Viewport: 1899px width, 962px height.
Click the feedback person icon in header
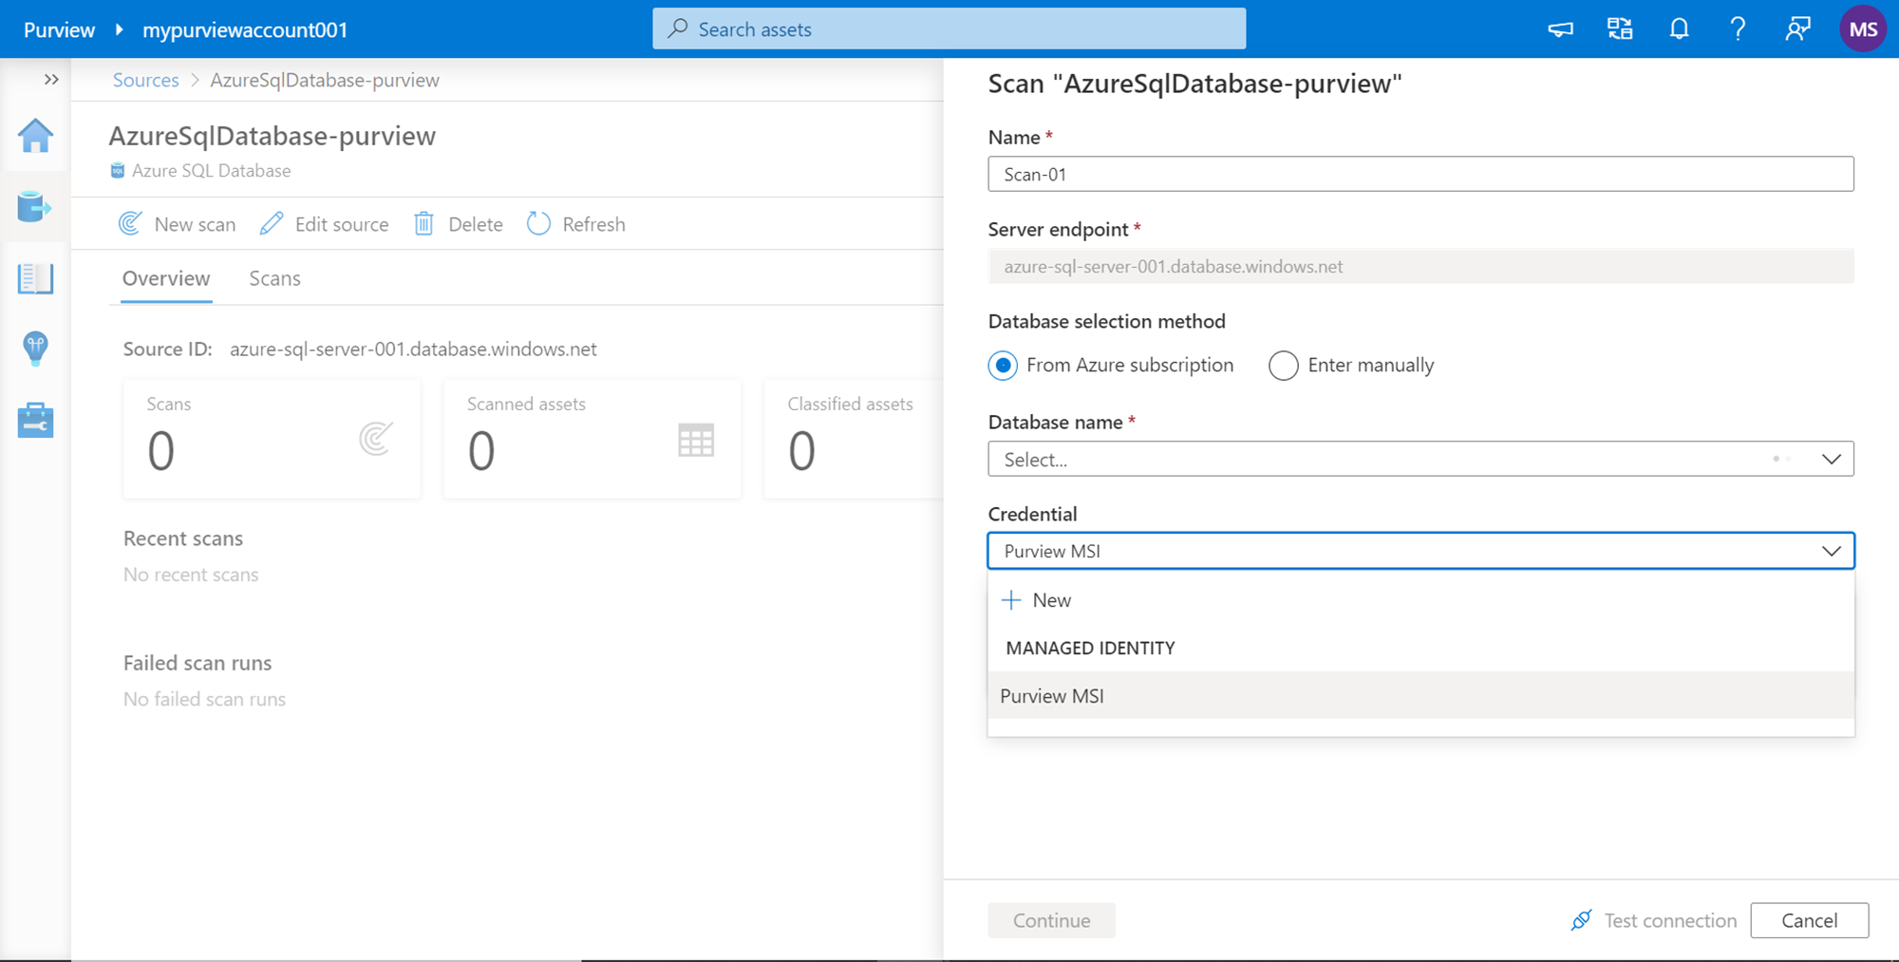click(1796, 29)
